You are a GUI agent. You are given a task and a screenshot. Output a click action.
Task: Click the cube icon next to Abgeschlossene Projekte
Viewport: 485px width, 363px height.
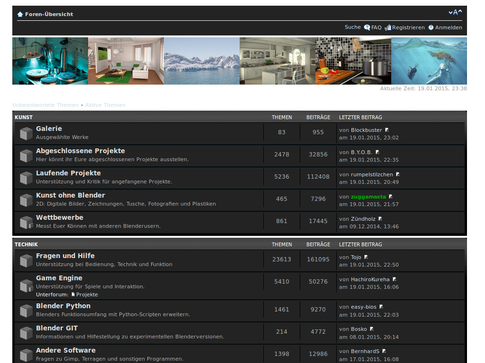point(27,156)
